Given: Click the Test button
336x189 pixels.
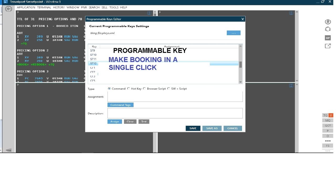Looking at the screenshot, I should pos(144,122).
